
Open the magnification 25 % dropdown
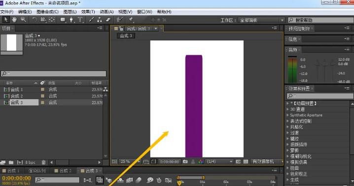(130, 162)
